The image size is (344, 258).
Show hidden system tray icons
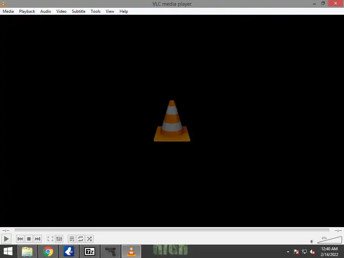point(288,252)
